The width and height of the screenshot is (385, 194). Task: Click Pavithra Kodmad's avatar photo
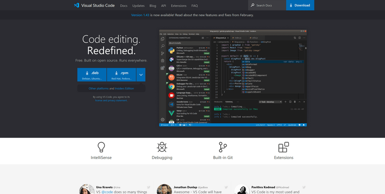pyautogui.click(x=242, y=189)
